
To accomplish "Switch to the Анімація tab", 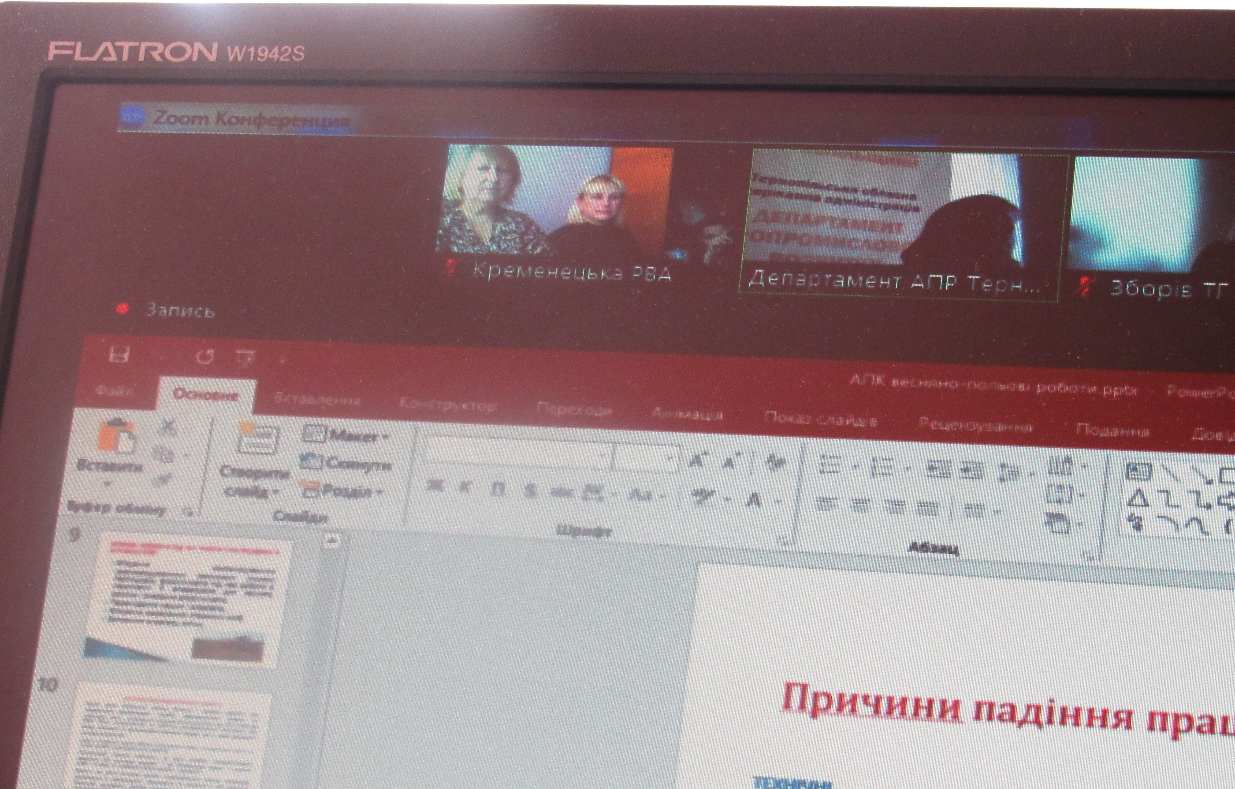I will tap(687, 413).
